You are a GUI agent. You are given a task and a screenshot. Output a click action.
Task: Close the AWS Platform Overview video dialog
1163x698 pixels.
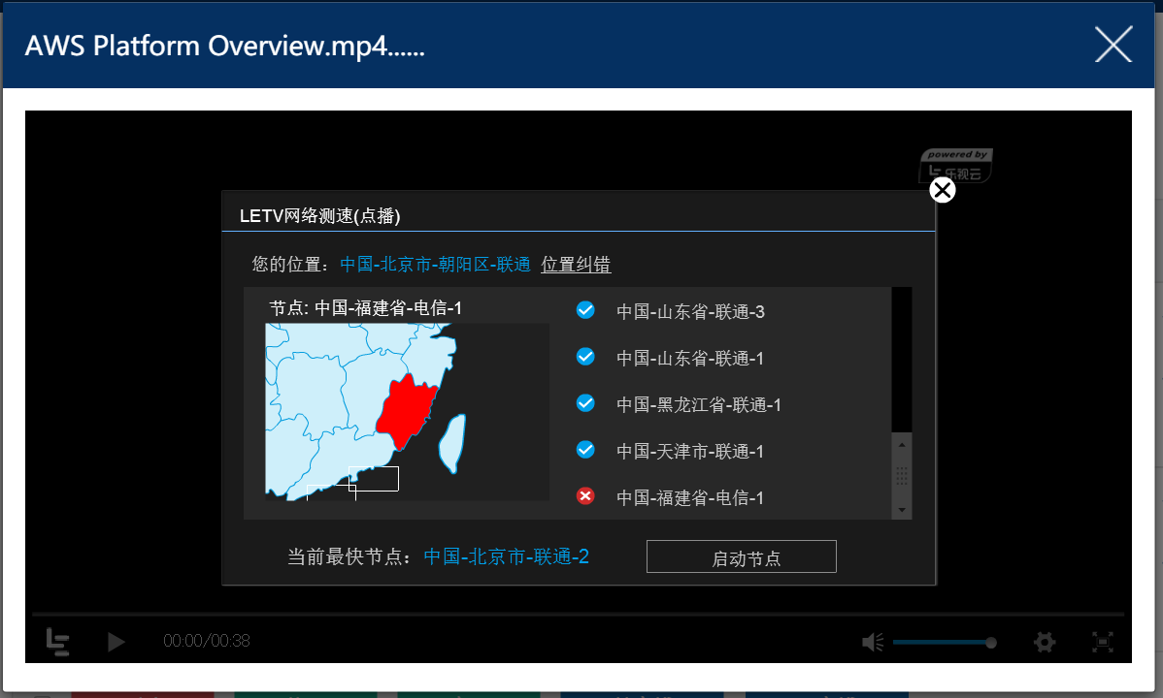coord(1113,45)
